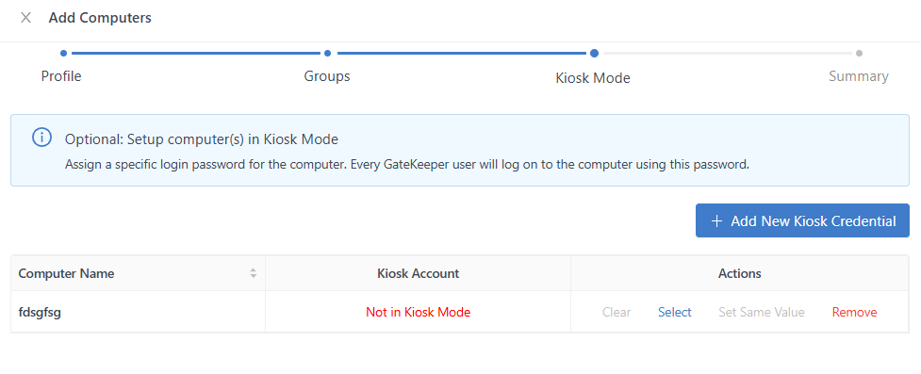Select the active Kiosk Mode step dot

coord(594,53)
